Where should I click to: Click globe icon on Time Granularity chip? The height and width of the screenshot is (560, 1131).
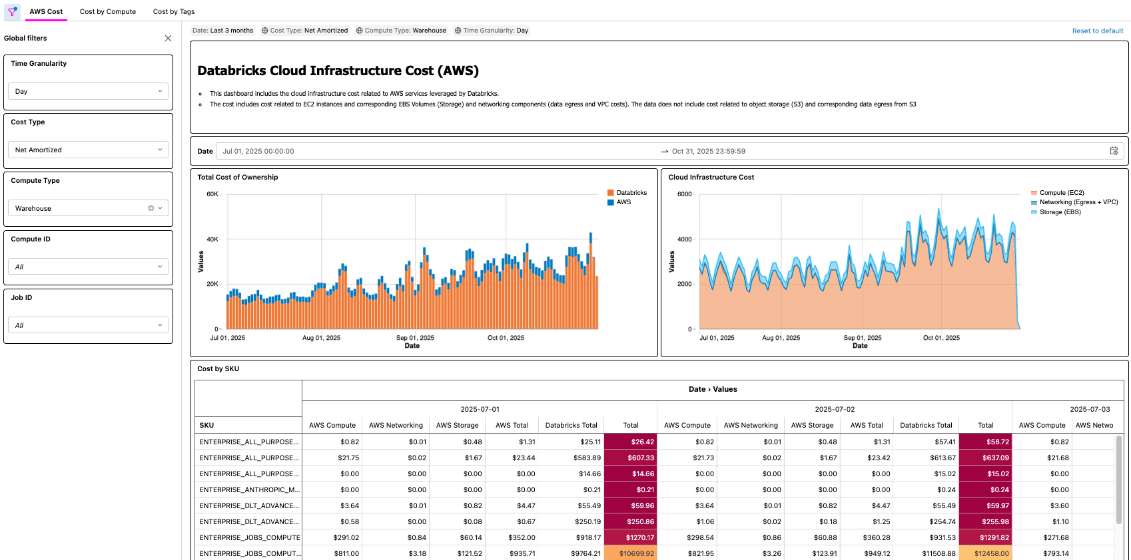(458, 31)
